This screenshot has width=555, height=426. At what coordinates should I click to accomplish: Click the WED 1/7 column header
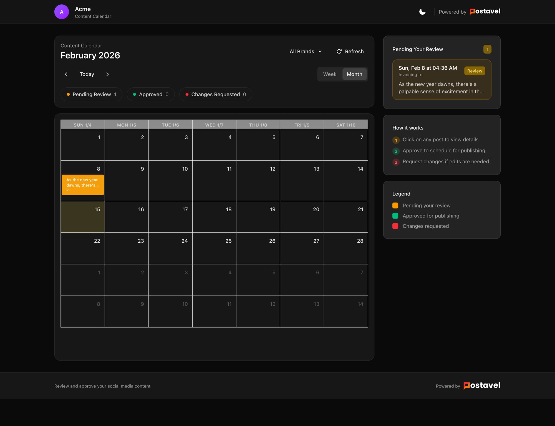(x=214, y=125)
